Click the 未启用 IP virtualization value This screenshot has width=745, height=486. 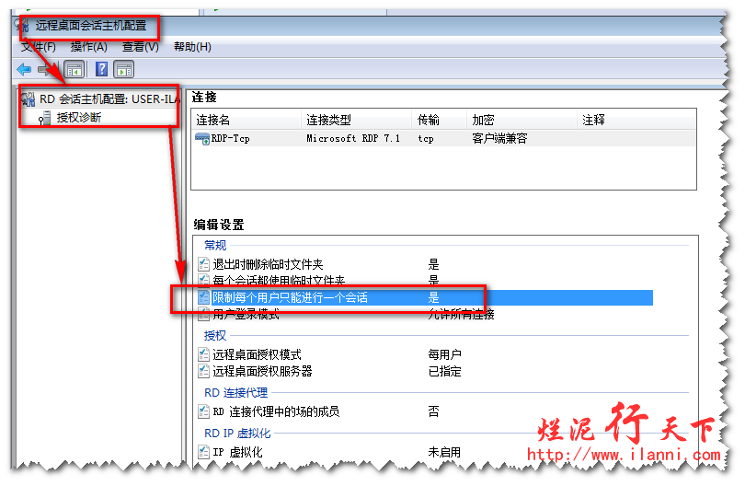[x=444, y=452]
